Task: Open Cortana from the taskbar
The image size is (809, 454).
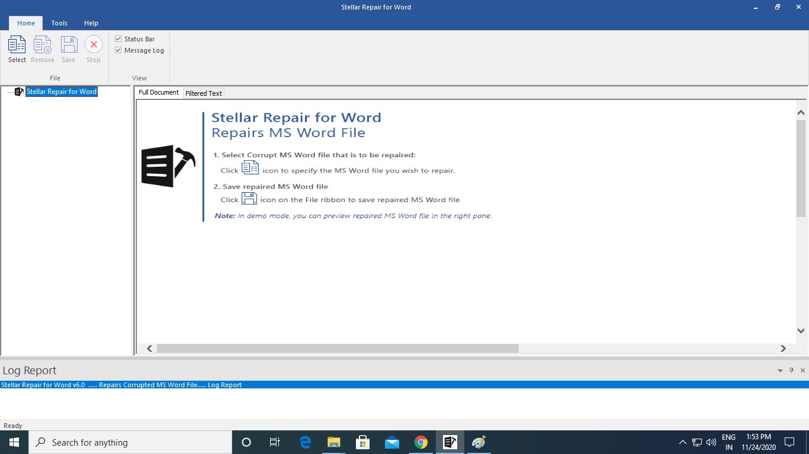Action: click(246, 442)
